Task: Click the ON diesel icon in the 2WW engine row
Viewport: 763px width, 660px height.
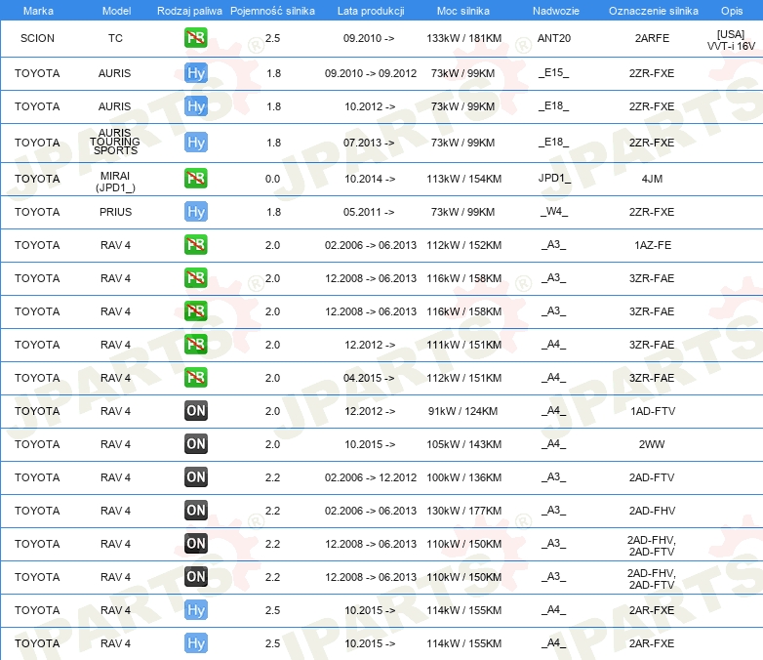Action: pyautogui.click(x=195, y=444)
